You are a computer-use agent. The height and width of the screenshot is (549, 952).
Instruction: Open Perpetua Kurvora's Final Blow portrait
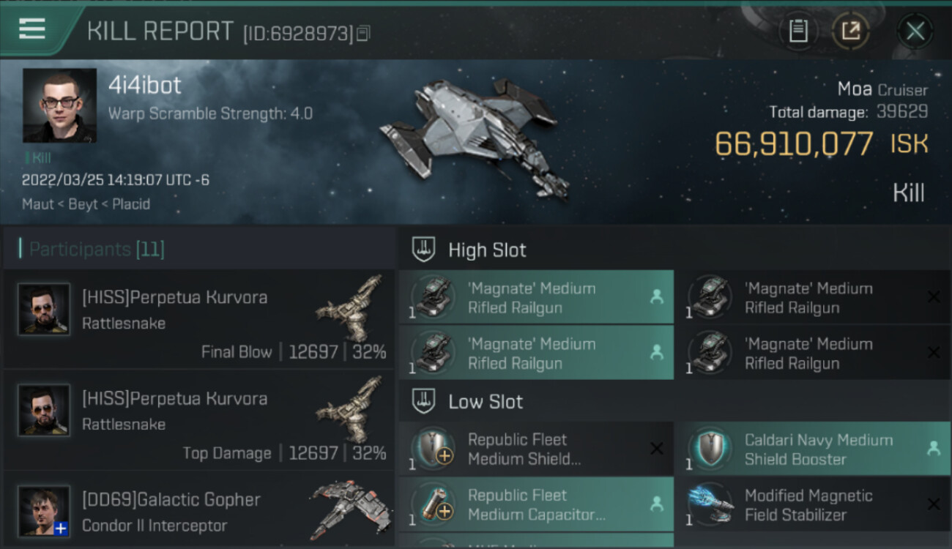tap(44, 310)
